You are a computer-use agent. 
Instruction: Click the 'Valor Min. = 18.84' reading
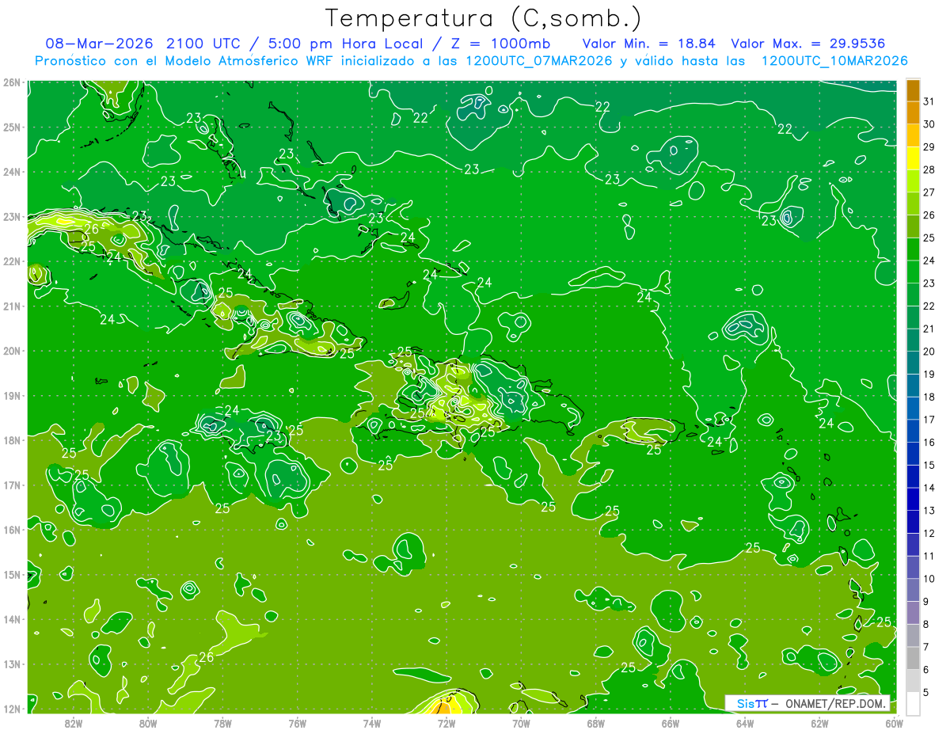[649, 43]
